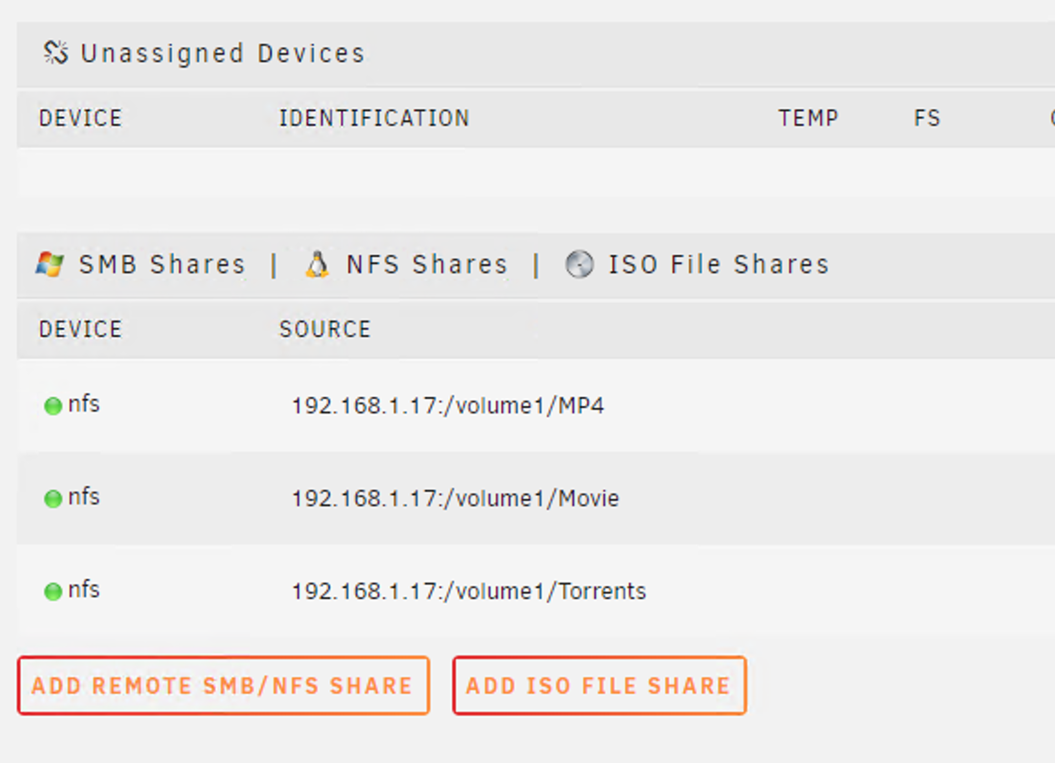This screenshot has height=763, width=1055.
Task: Click the ISO disc icon
Action: pos(579,265)
